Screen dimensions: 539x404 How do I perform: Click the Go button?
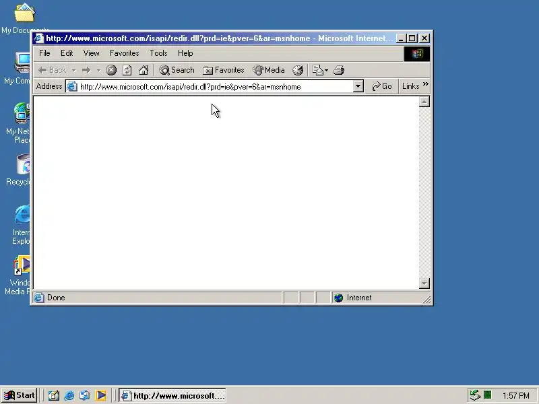(381, 86)
